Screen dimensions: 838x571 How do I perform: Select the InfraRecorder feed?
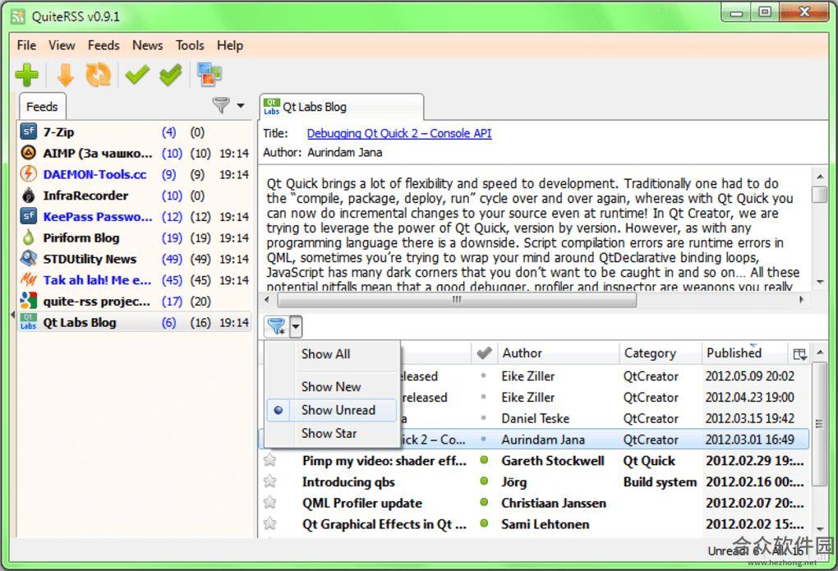134,196
